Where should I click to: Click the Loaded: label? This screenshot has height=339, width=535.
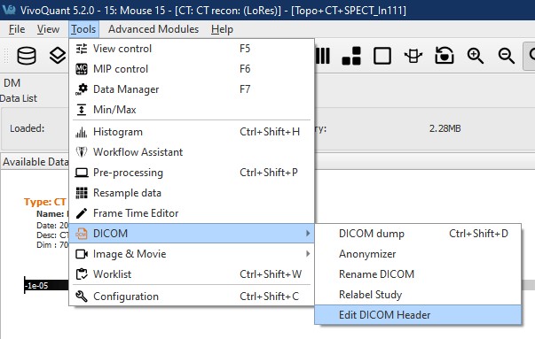click(27, 128)
